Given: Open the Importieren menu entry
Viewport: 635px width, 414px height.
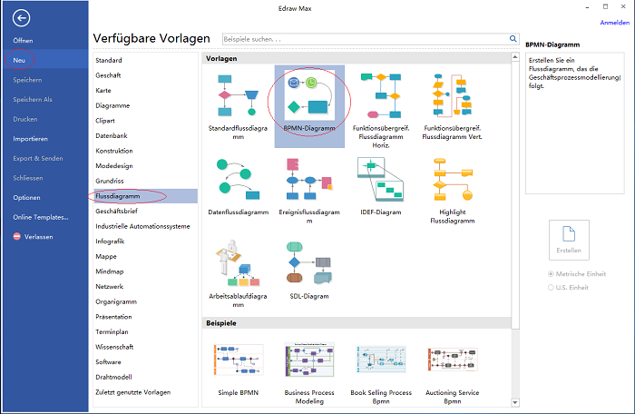Looking at the screenshot, I should (x=30, y=139).
